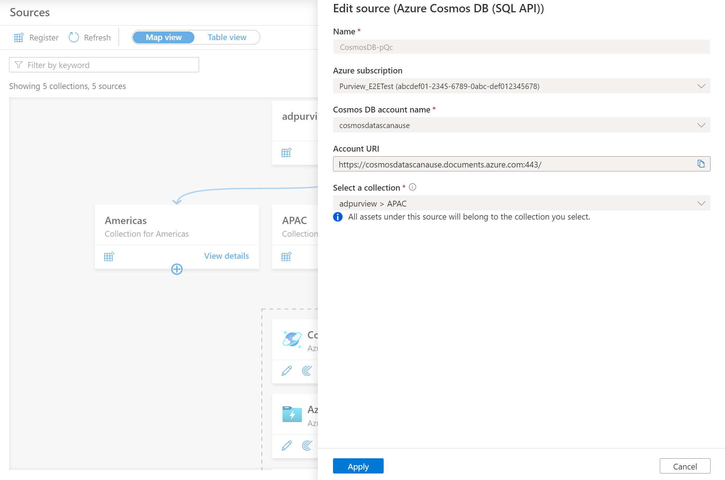Click Cancel to discard source edits
725x480 pixels.
coord(686,466)
